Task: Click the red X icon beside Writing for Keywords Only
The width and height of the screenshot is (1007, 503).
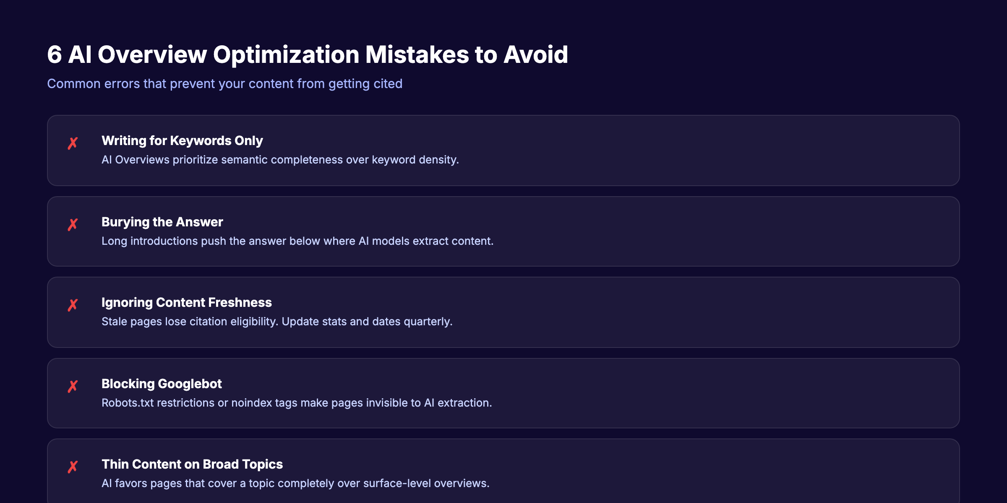Action: pyautogui.click(x=73, y=143)
